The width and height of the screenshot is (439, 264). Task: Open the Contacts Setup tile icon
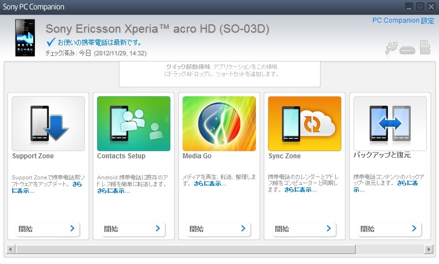point(134,123)
